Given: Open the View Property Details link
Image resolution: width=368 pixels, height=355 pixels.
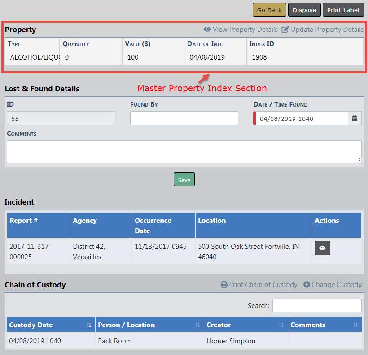Looking at the screenshot, I should coord(245,30).
